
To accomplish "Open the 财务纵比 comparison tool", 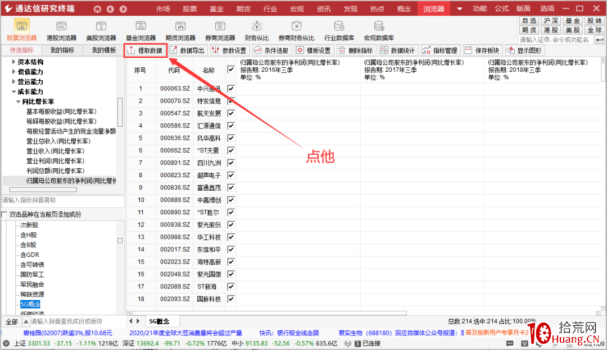I will tap(257, 30).
